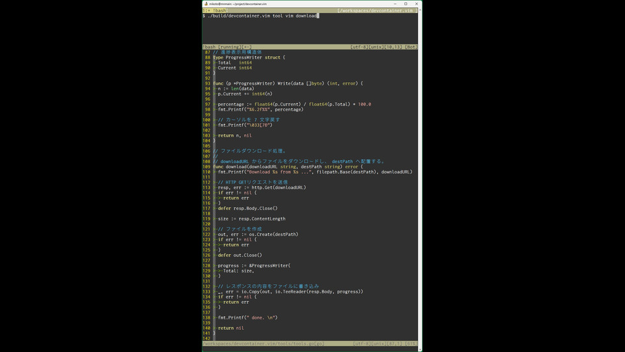Image resolution: width=625 pixels, height=352 pixels.
Task: Click the '[Bot]' indicator in terminal status
Action: 411,47
